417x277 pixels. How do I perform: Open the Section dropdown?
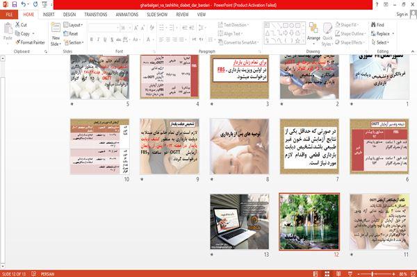pos(74,42)
